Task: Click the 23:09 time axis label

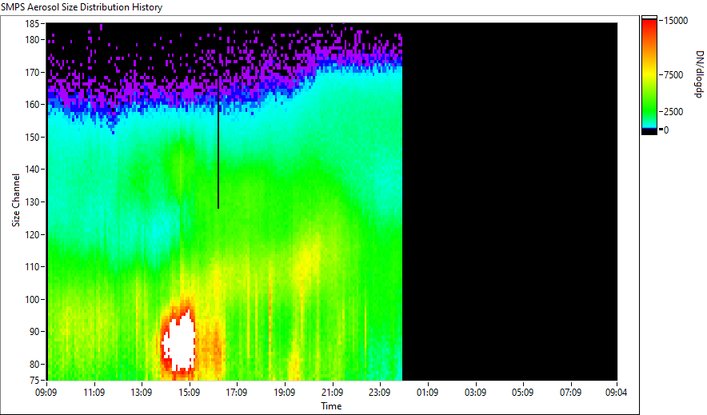Action: 379,393
